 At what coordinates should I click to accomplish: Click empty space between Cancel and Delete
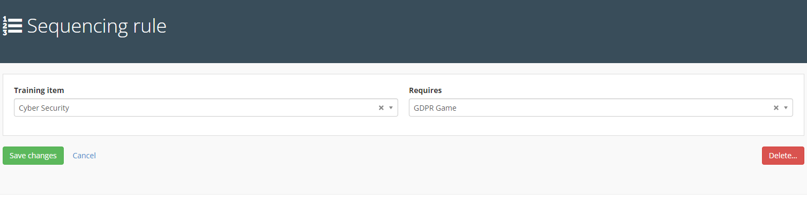point(429,156)
